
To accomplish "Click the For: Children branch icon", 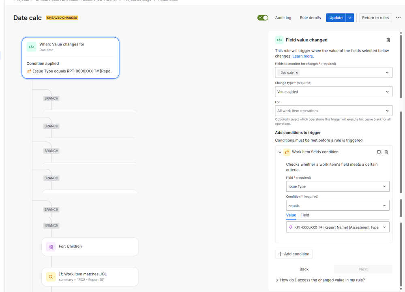I will tap(51, 247).
